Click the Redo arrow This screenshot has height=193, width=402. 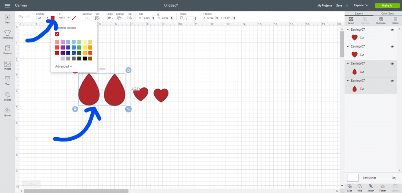(27, 17)
